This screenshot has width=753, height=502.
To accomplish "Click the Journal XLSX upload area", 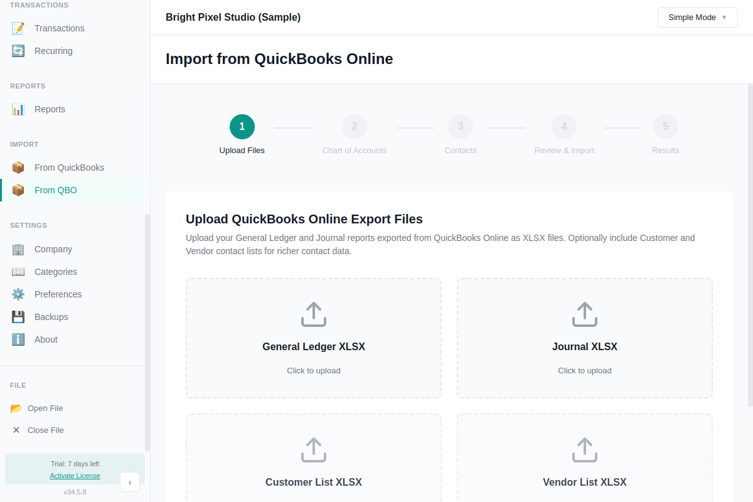I will (x=584, y=338).
